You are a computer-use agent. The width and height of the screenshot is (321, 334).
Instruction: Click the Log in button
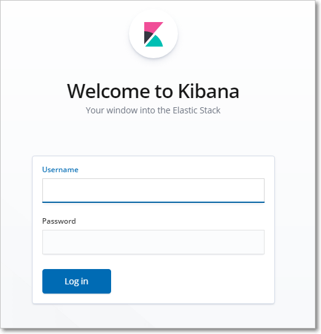click(x=77, y=281)
